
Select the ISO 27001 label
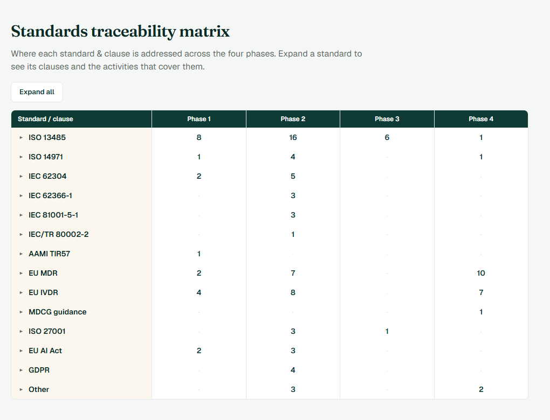pos(47,331)
